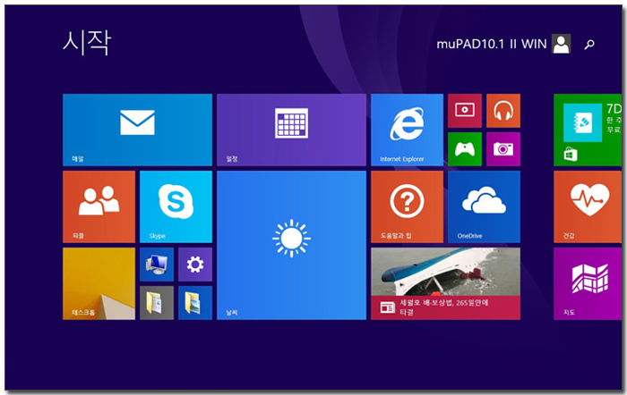Open the Calendar tile
The width and height of the screenshot is (627, 395).
[x=291, y=130]
